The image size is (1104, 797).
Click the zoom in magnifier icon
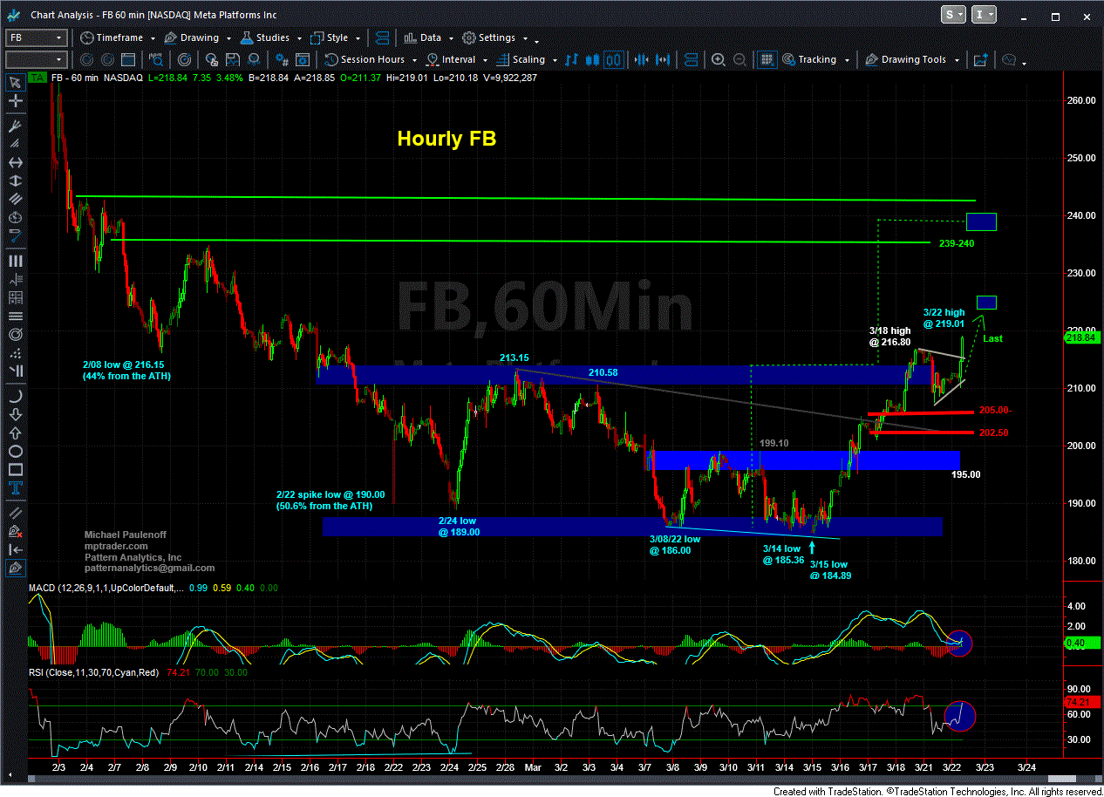(719, 59)
